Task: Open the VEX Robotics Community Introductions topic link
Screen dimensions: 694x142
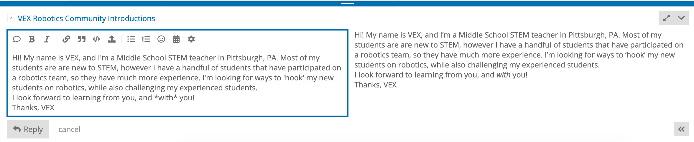Action: (86, 18)
